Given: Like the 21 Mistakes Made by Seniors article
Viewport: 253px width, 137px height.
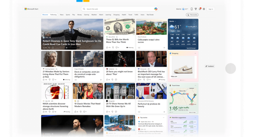Looking at the screenshot, I should tap(43, 80).
